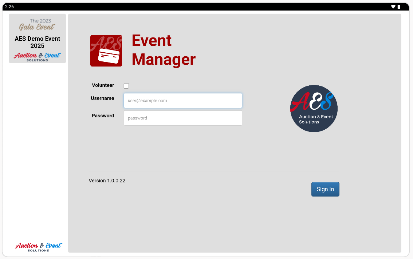Viewport: 413px width, 259px height.
Task: Click the 2:26 clock in status bar
Action: click(9, 7)
